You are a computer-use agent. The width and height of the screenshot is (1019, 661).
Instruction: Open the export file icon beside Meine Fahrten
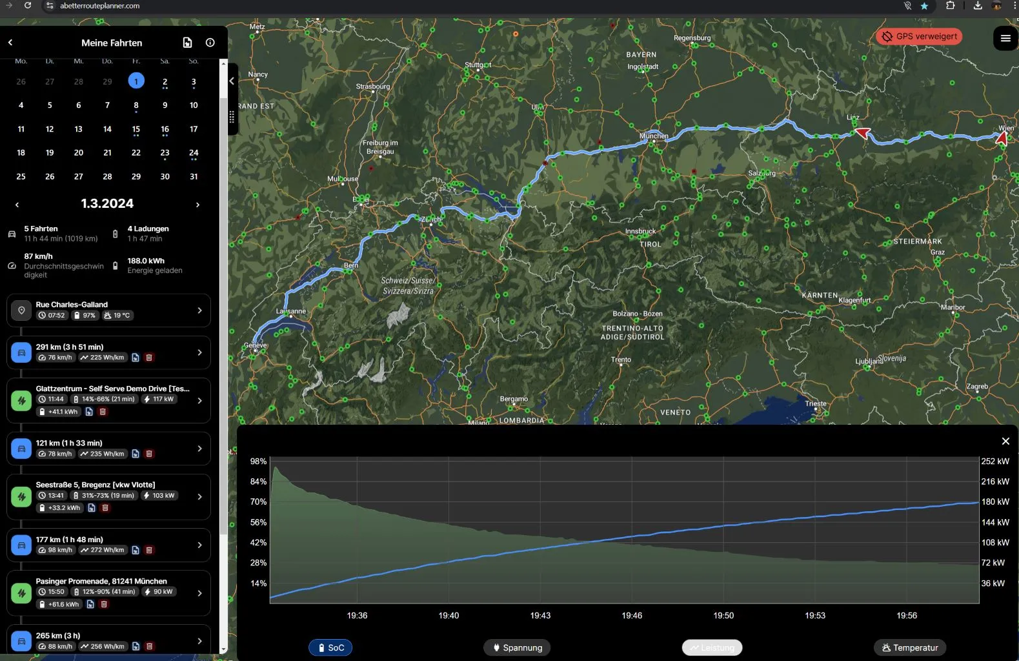(x=187, y=43)
